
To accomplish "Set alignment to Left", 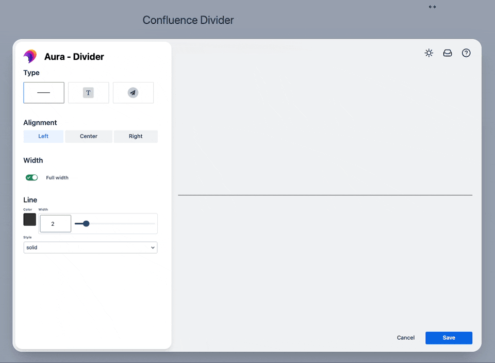I will click(43, 136).
